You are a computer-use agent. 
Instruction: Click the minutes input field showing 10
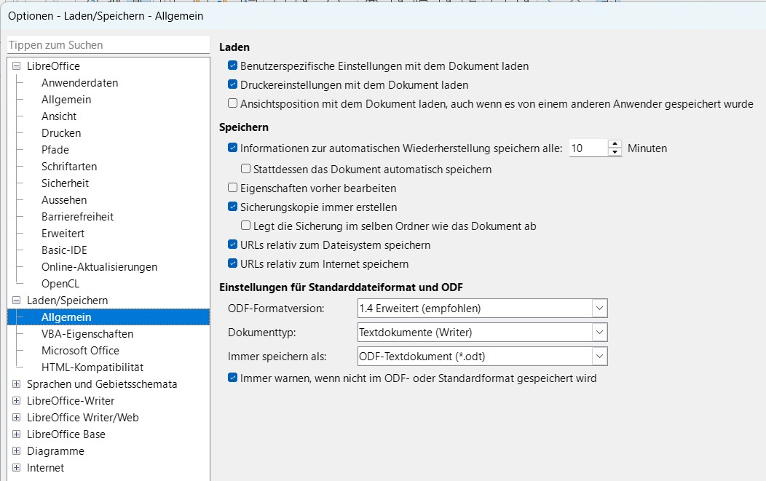click(x=588, y=148)
